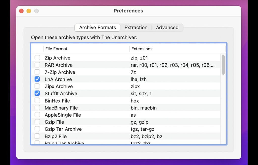258x165 pixels.
Task: Uncheck the LhA Archive checkbox
Action: point(37,79)
